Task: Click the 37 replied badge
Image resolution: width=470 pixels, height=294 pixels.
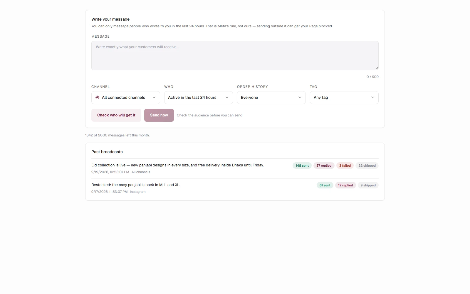Action: click(324, 166)
